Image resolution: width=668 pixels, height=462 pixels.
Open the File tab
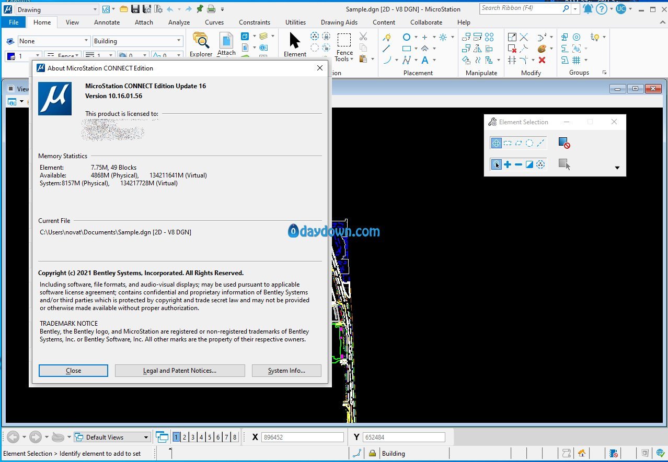[14, 22]
